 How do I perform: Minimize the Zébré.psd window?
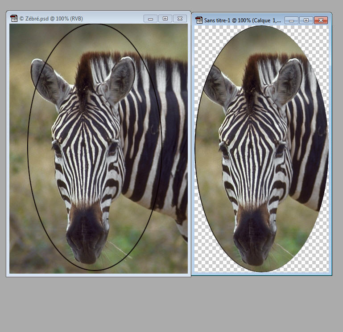point(150,19)
